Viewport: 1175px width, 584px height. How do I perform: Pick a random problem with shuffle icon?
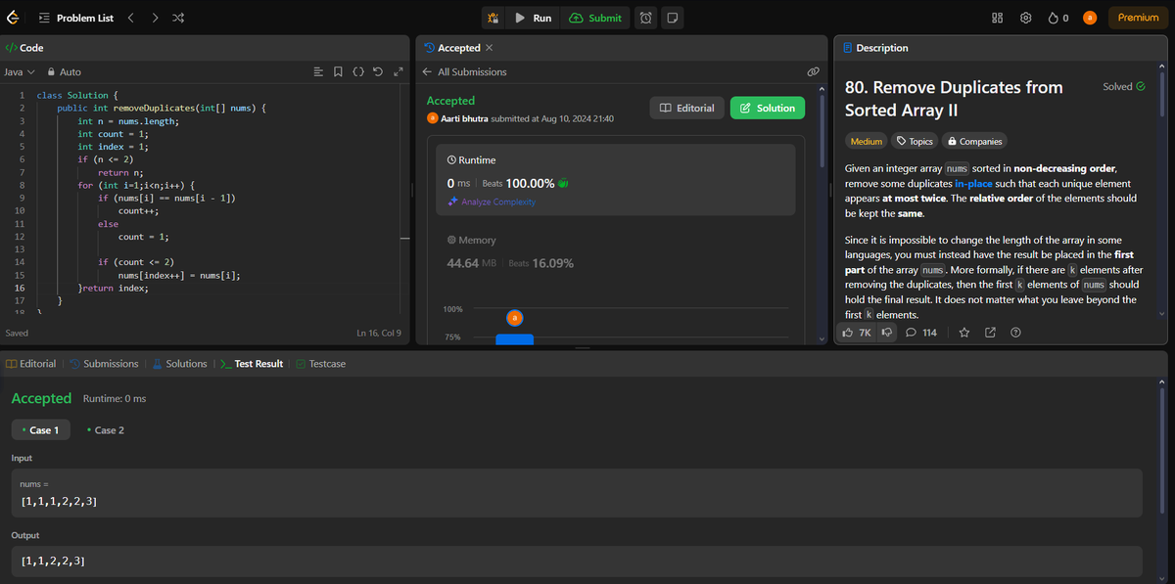178,18
